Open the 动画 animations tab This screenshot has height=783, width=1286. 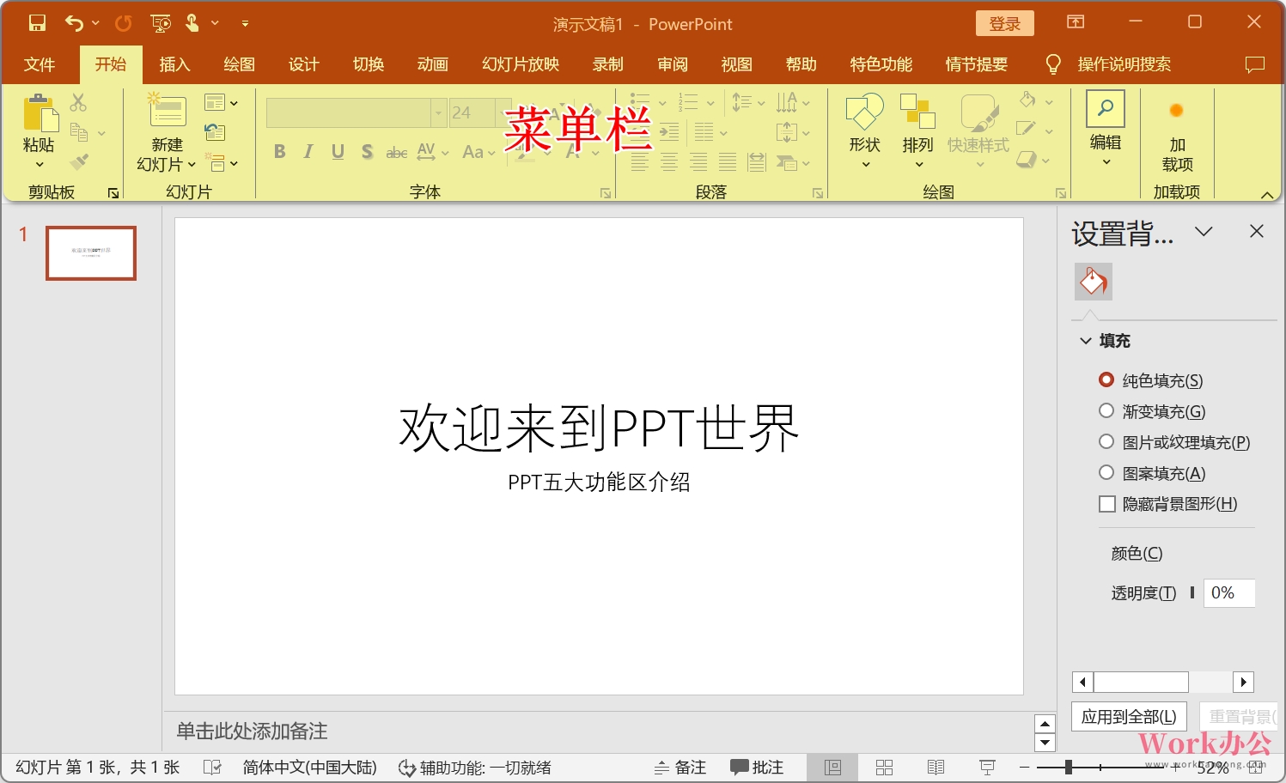(433, 64)
